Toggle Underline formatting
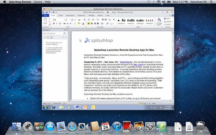The height and width of the screenshot is (135, 216). tap(60, 23)
